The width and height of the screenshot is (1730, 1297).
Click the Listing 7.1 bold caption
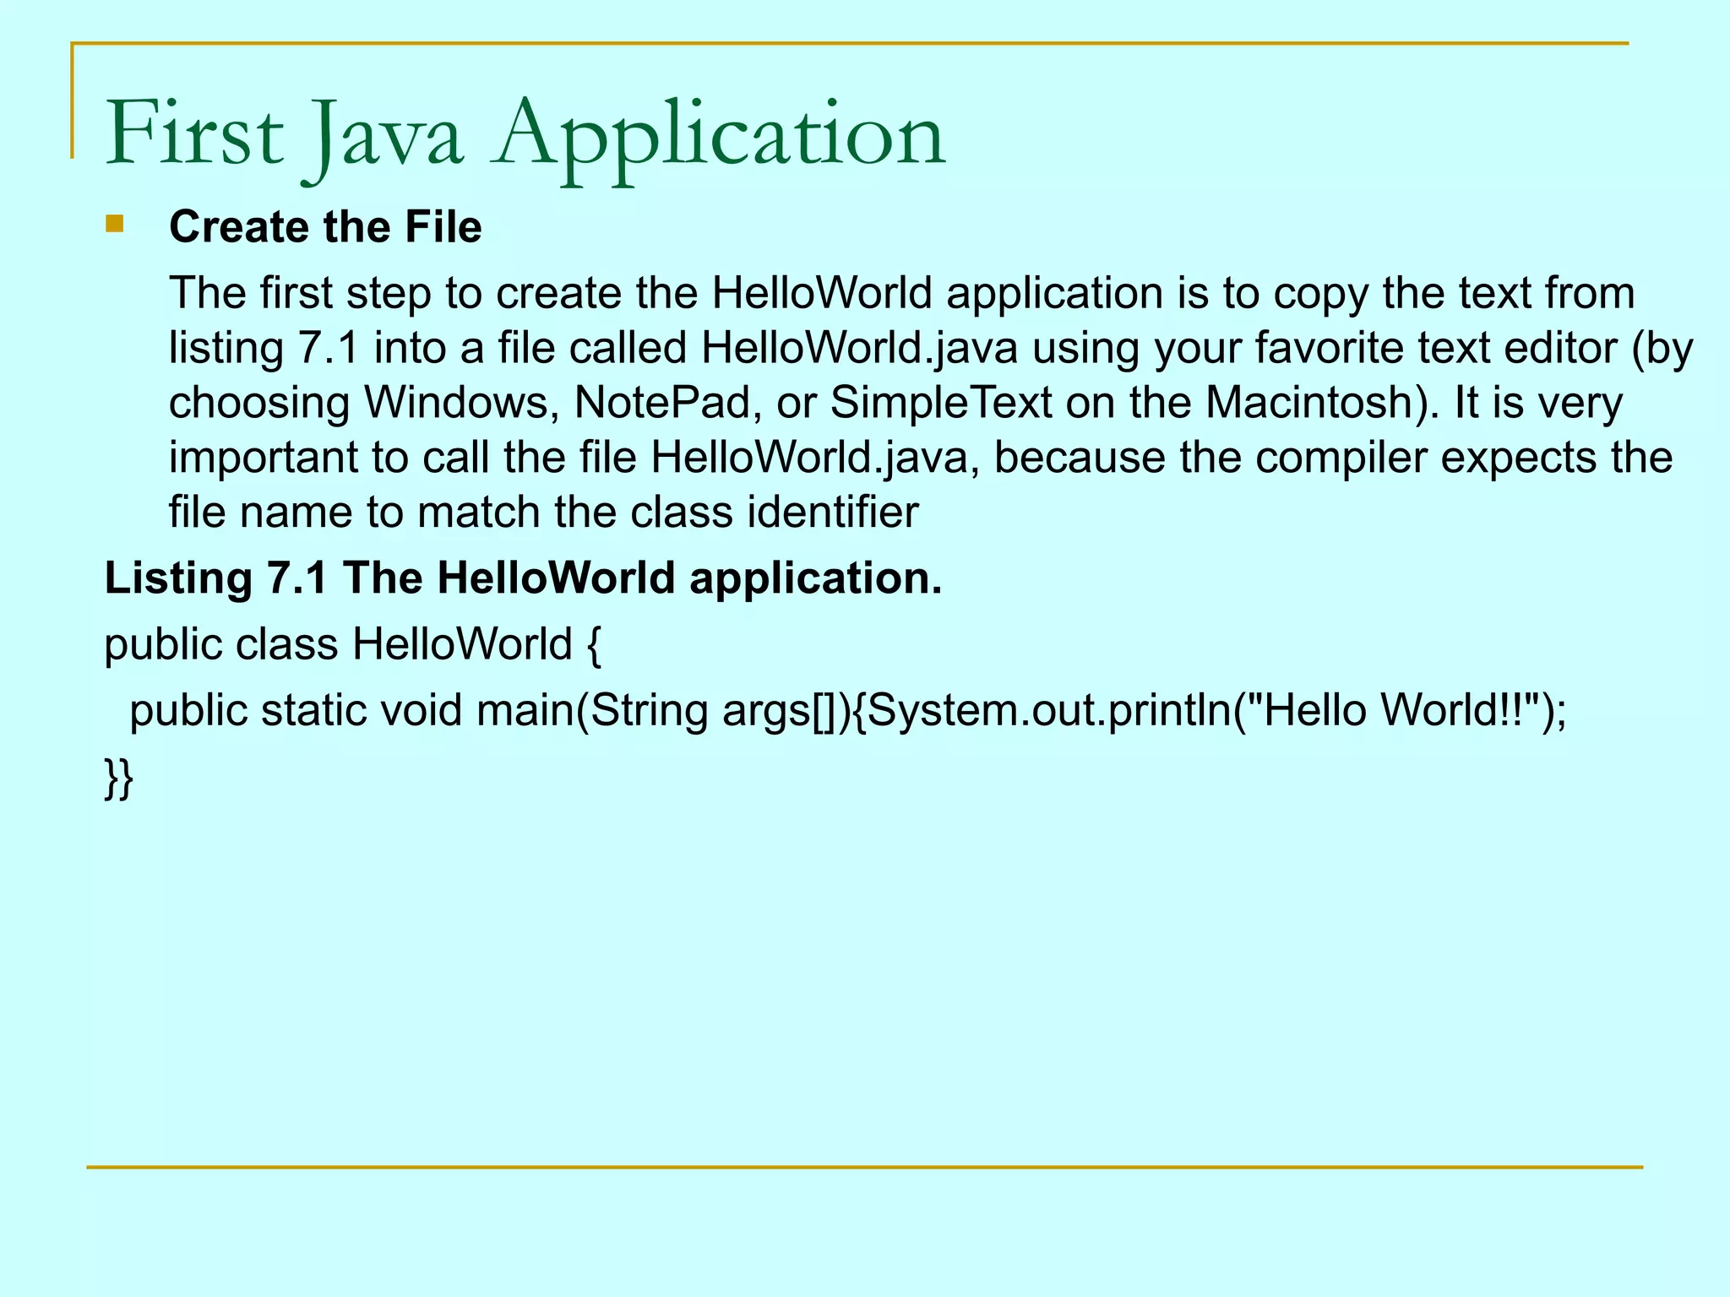tap(522, 578)
